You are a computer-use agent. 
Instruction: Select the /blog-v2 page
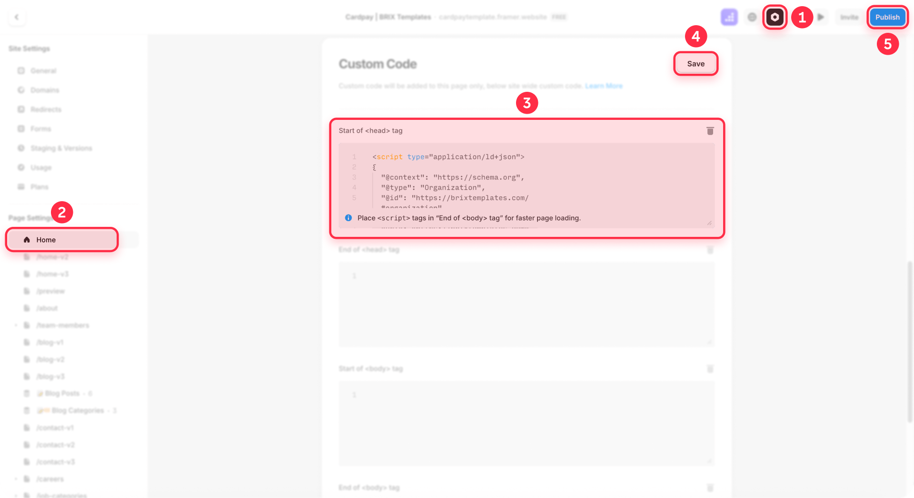tap(50, 360)
